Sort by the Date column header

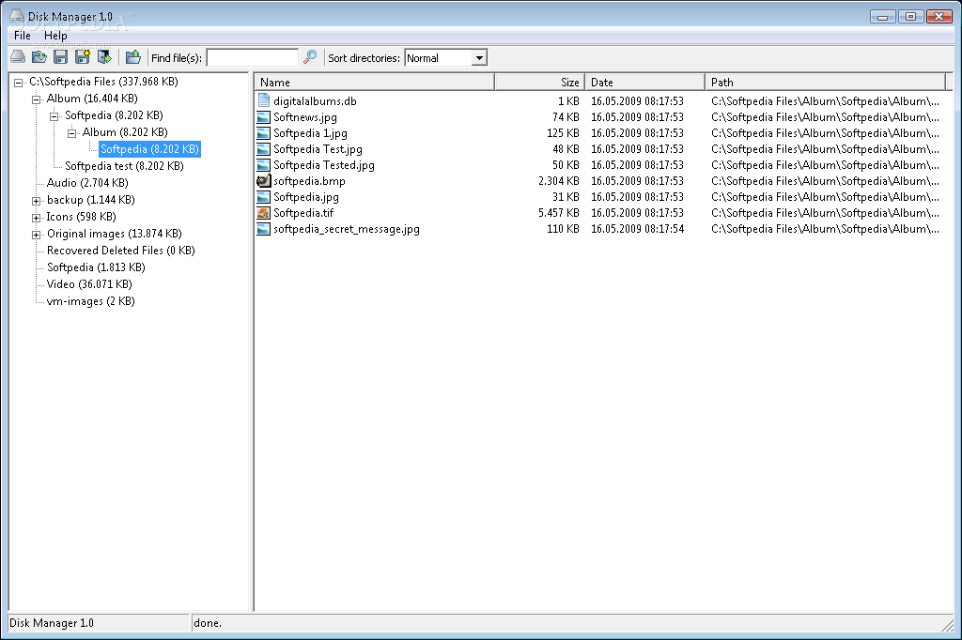pos(644,82)
